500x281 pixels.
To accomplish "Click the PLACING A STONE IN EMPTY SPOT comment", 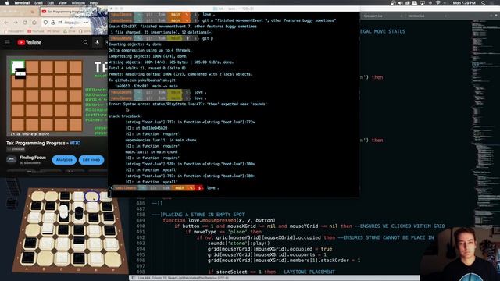I will coord(198,215).
